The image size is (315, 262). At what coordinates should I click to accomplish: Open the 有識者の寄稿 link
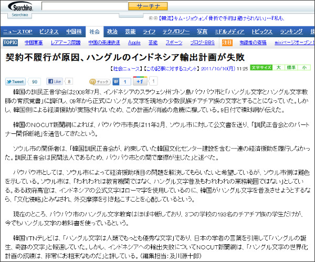tap(253, 43)
